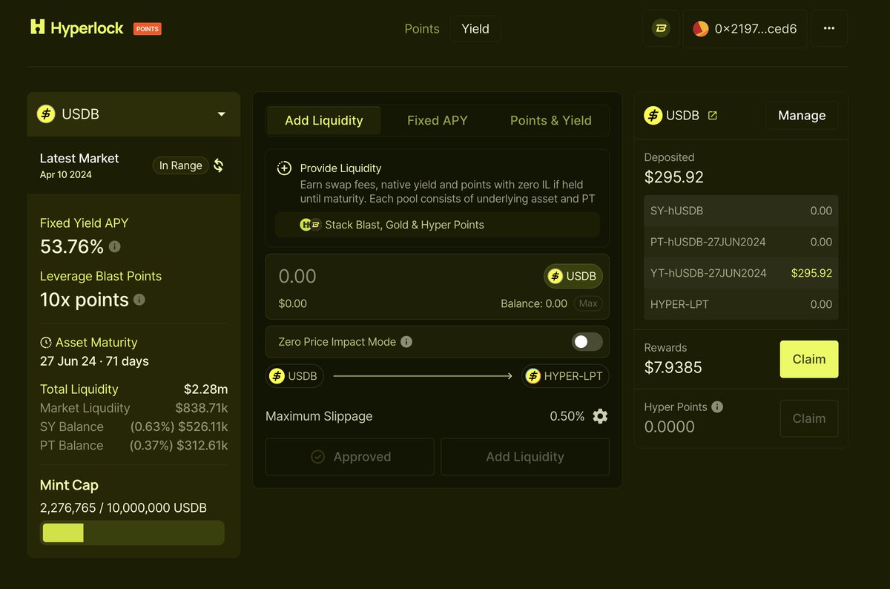Viewport: 890px width, 589px height.
Task: Click the 2,276,765 / 10,000,000 USDB text
Action: pyautogui.click(x=123, y=508)
